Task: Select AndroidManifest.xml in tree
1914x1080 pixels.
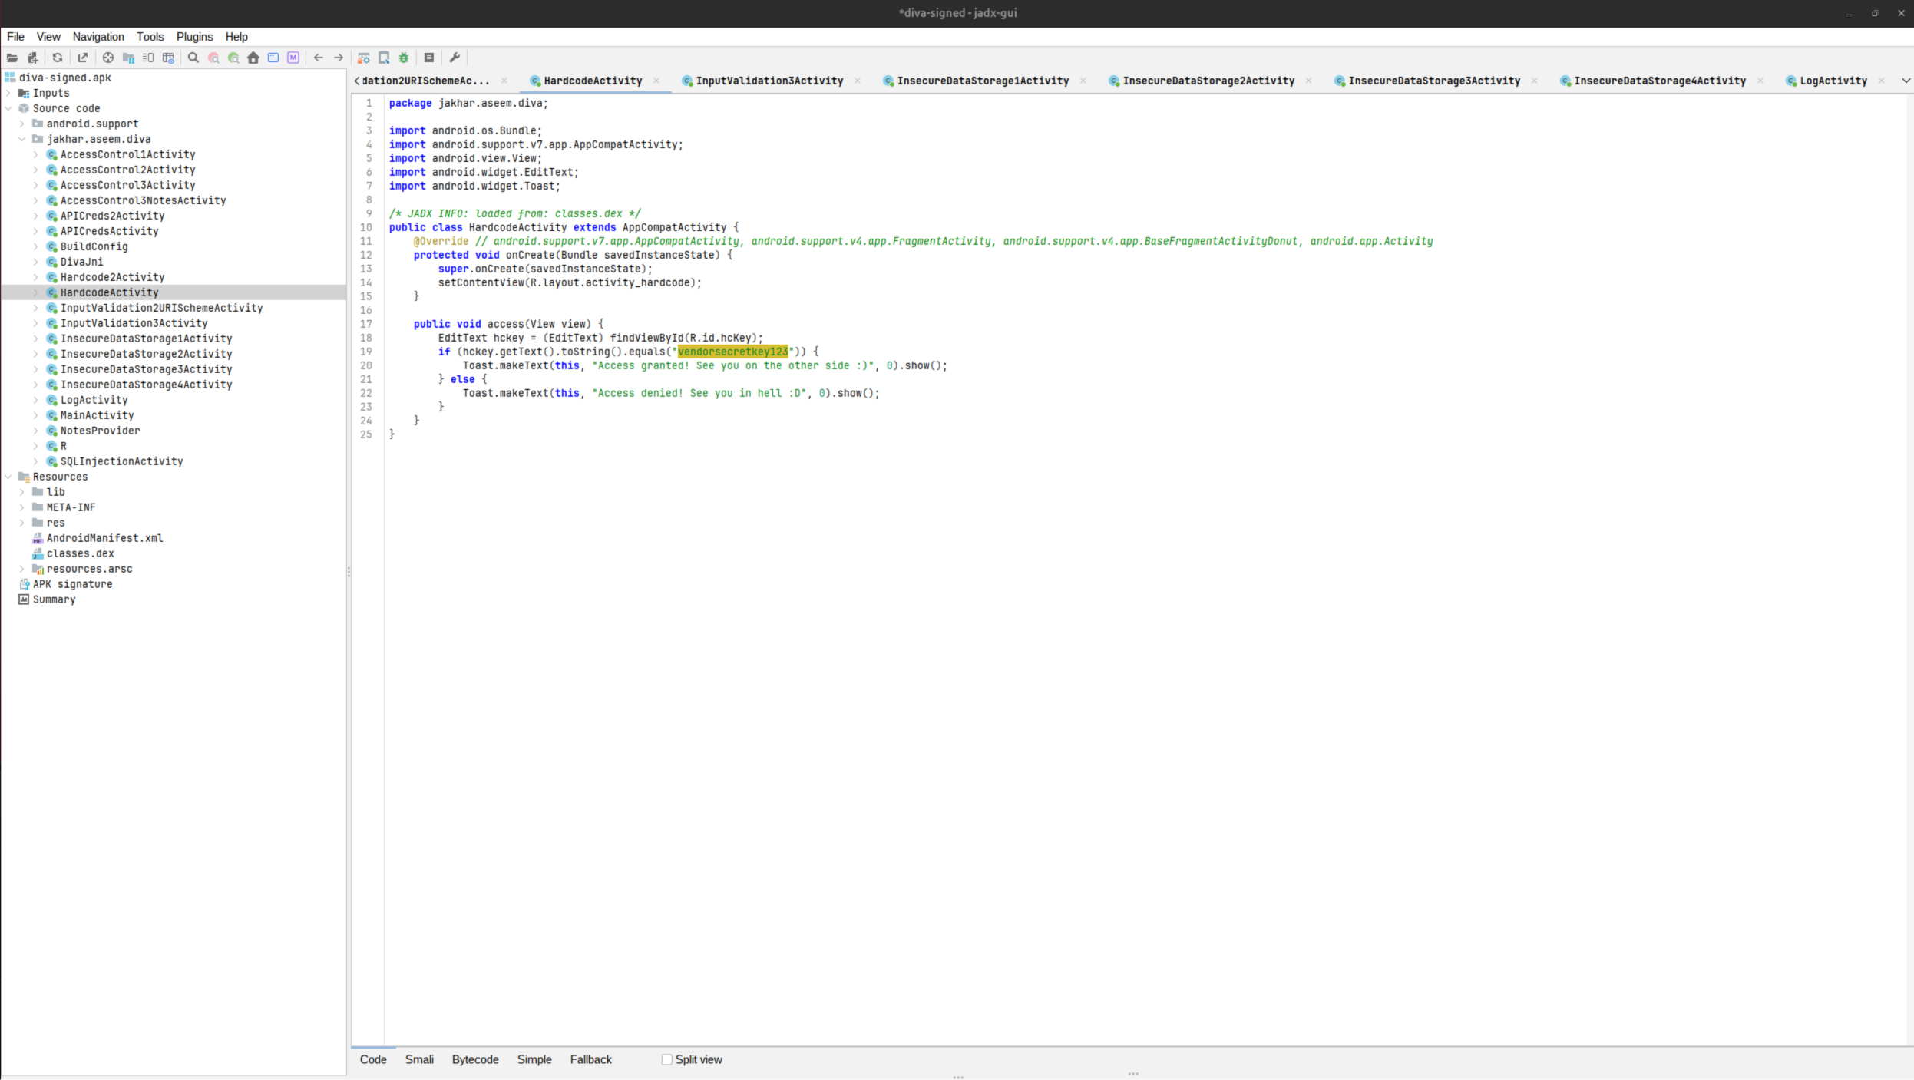Action: click(104, 538)
